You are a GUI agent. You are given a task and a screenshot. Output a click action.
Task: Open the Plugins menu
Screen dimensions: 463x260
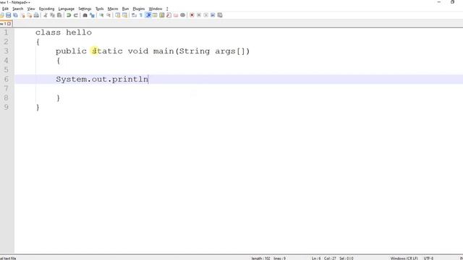click(x=139, y=9)
